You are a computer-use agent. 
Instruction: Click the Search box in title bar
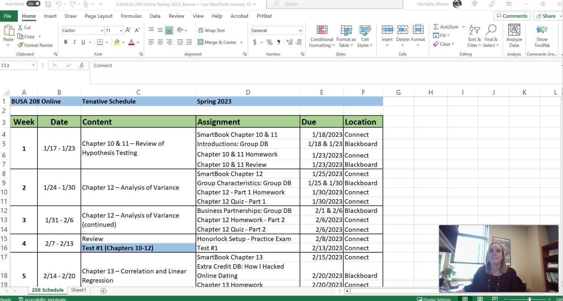coord(335,4)
